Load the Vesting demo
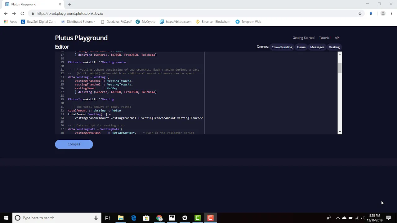The height and width of the screenshot is (223, 397). tap(334, 47)
